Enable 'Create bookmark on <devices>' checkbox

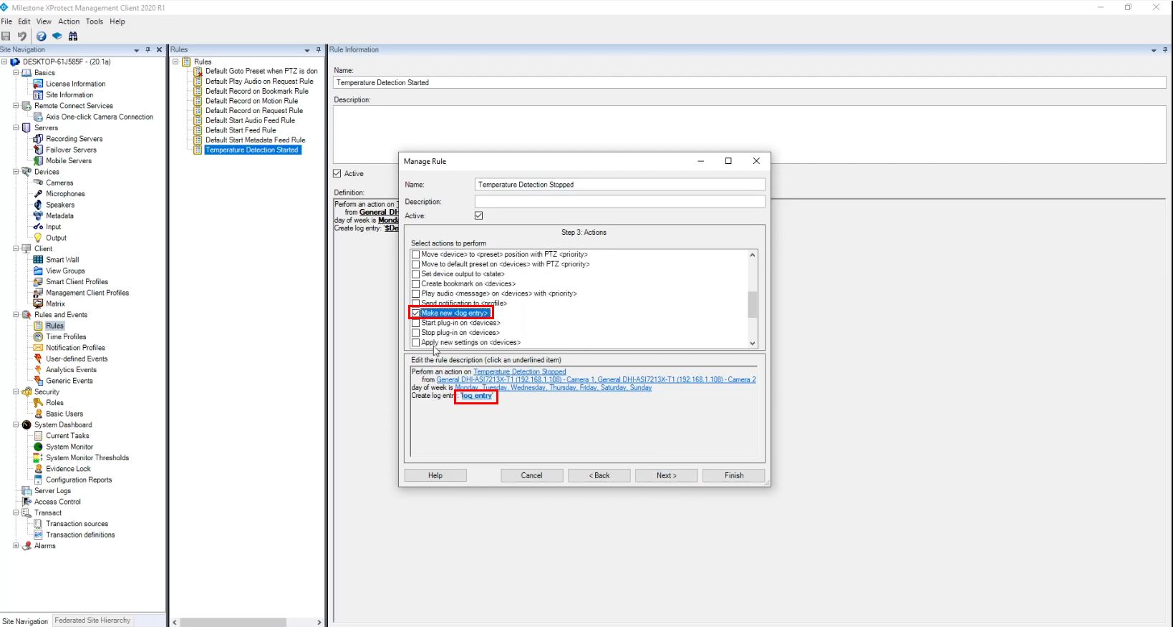click(x=416, y=284)
